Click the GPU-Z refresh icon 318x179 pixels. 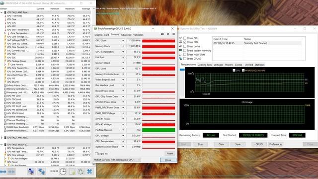168,34
